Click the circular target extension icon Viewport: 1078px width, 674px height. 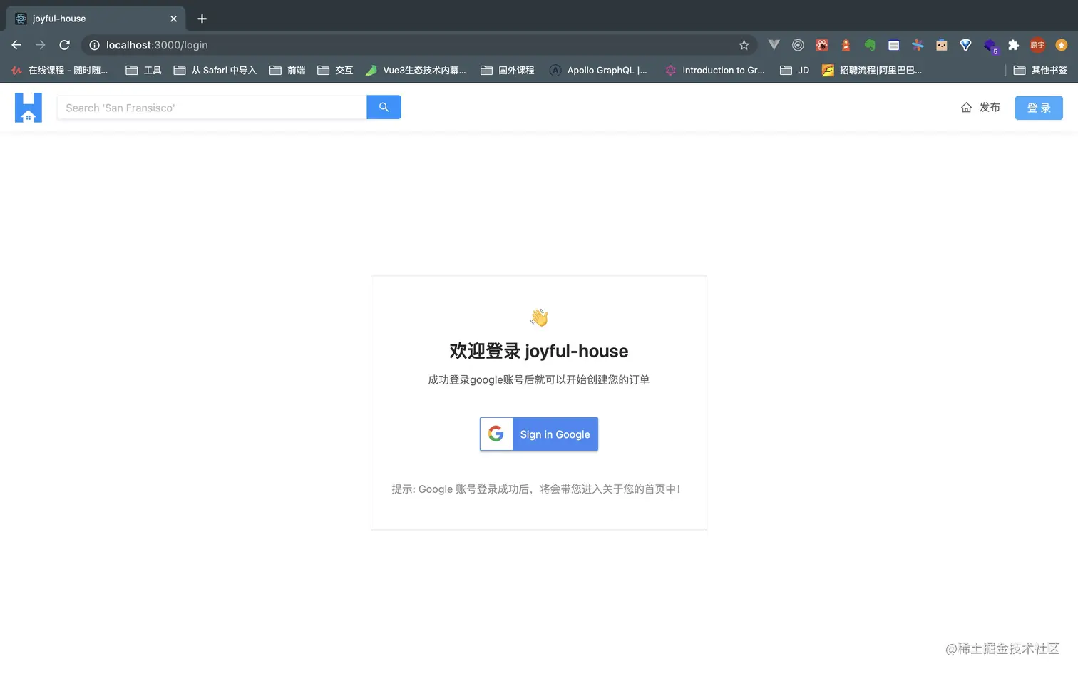(798, 45)
